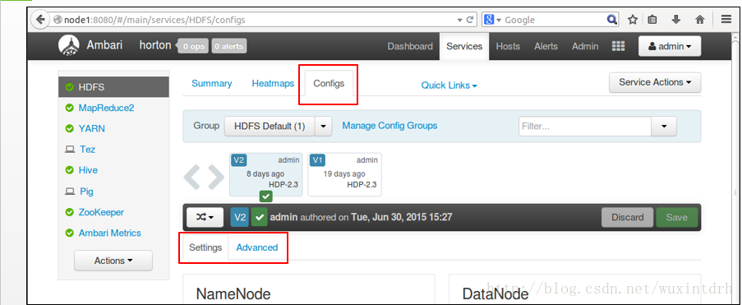Click the Tez client laptop icon
This screenshot has height=305, width=742.
70,150
